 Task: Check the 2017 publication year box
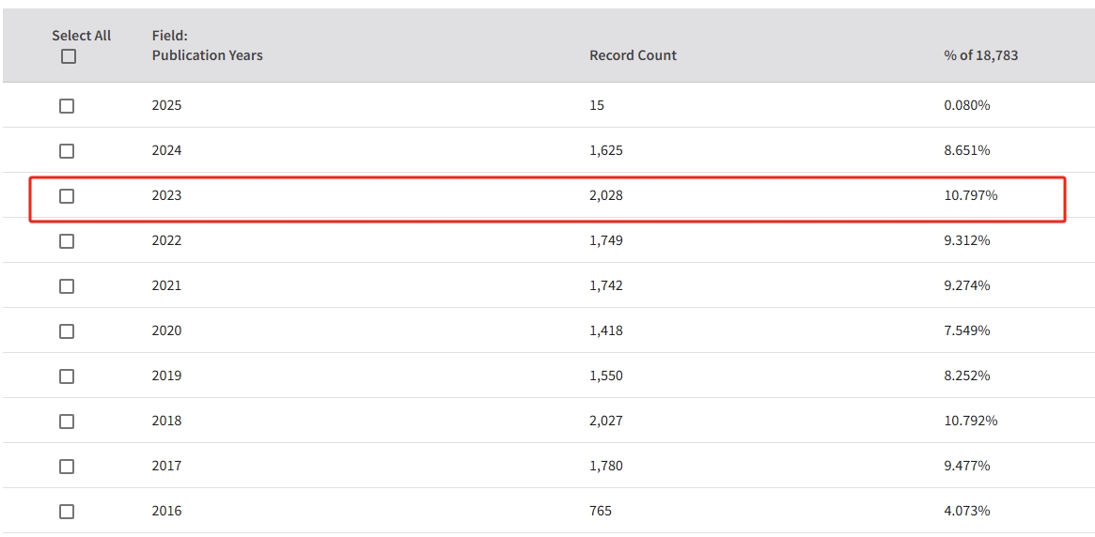(x=67, y=467)
